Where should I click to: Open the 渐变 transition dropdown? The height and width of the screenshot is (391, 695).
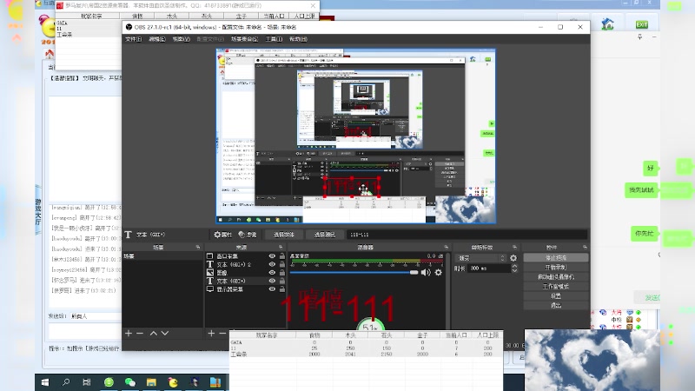point(480,258)
